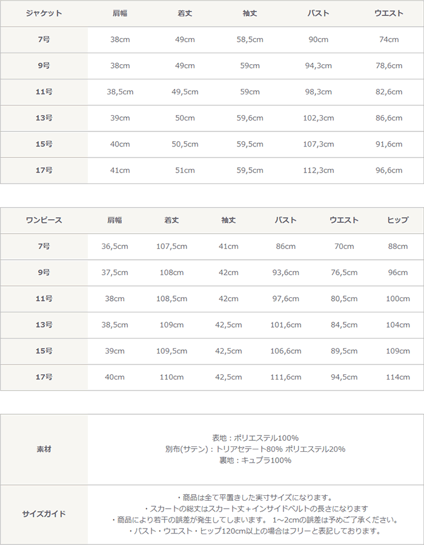Select the ヒップ column header

[x=398, y=220]
